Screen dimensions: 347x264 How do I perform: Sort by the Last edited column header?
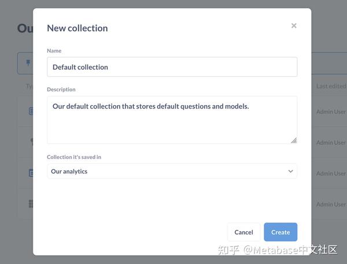tap(331, 86)
